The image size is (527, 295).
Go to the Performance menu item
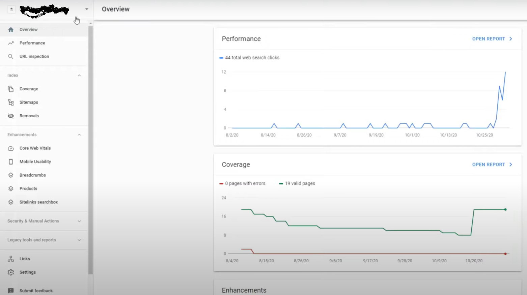32,43
